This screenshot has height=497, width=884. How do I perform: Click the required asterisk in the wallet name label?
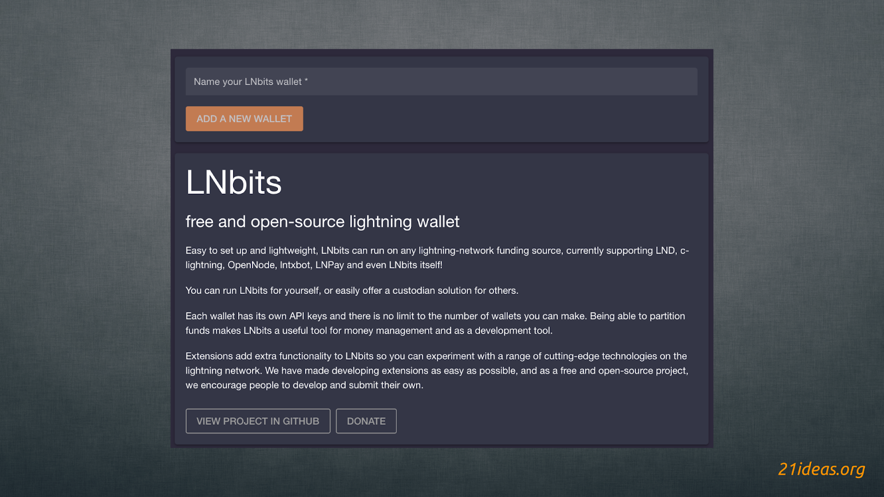pos(306,81)
